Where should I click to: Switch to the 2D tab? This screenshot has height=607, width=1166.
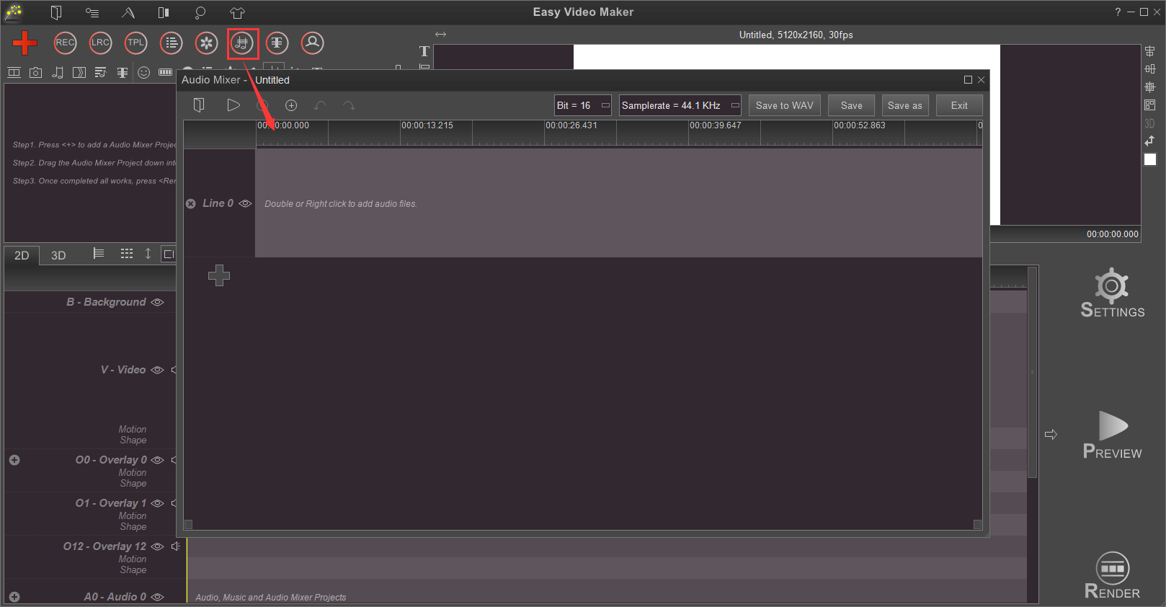point(22,255)
